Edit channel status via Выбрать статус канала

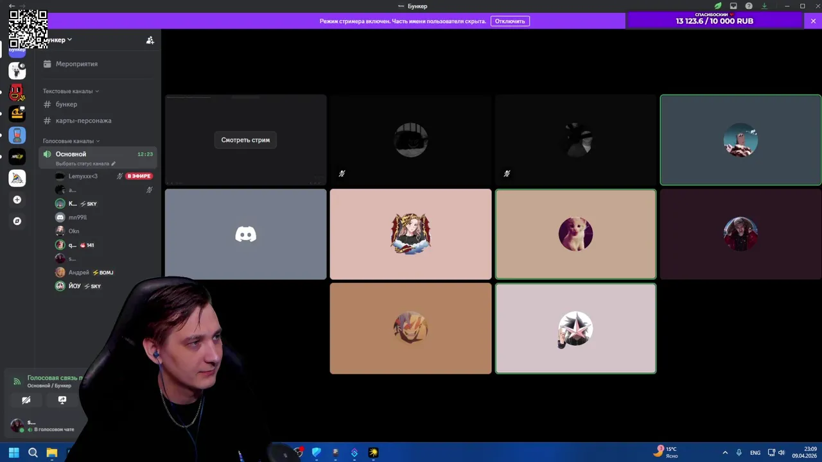[85, 164]
